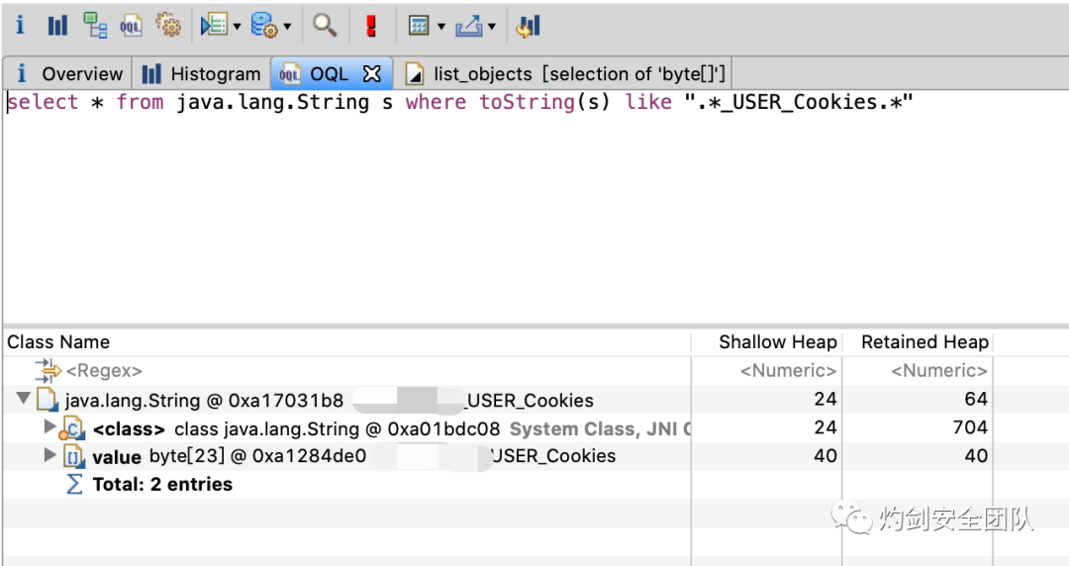1069x566 pixels.
Task: Click the Run Expert System Test icon
Action: coord(214,26)
